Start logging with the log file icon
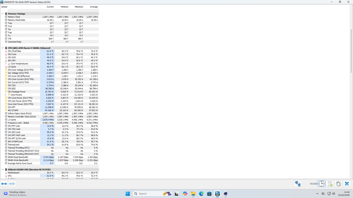The width and height of the screenshot is (353, 198). (x=330, y=184)
